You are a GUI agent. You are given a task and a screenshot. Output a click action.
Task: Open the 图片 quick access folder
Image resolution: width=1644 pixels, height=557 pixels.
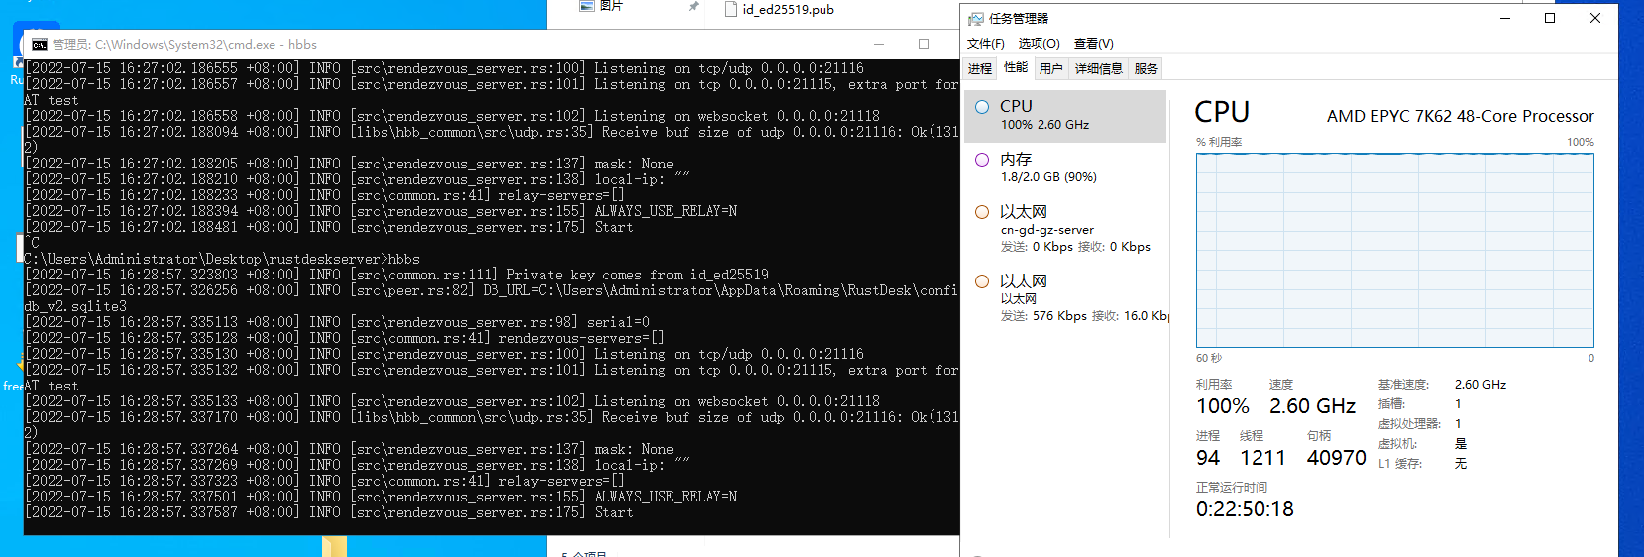[x=611, y=6]
